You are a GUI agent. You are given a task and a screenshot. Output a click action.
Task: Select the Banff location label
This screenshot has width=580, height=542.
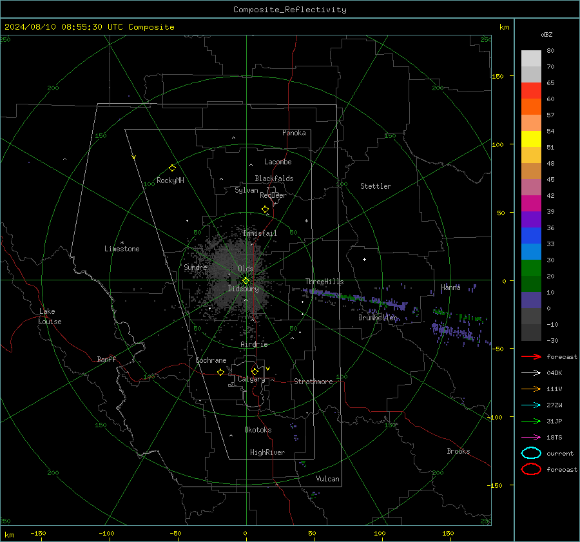[x=106, y=359]
